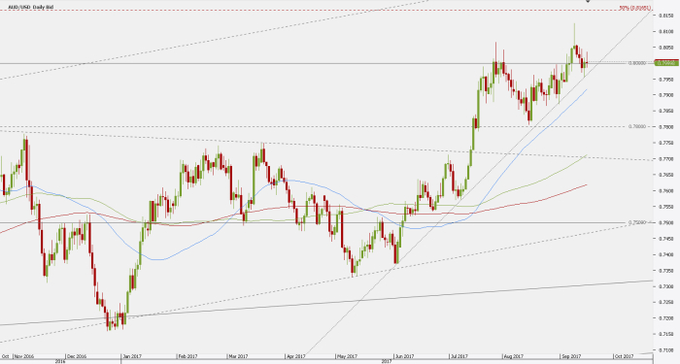
Task: Click the 2017 year label on time axis
Action: pos(387,361)
